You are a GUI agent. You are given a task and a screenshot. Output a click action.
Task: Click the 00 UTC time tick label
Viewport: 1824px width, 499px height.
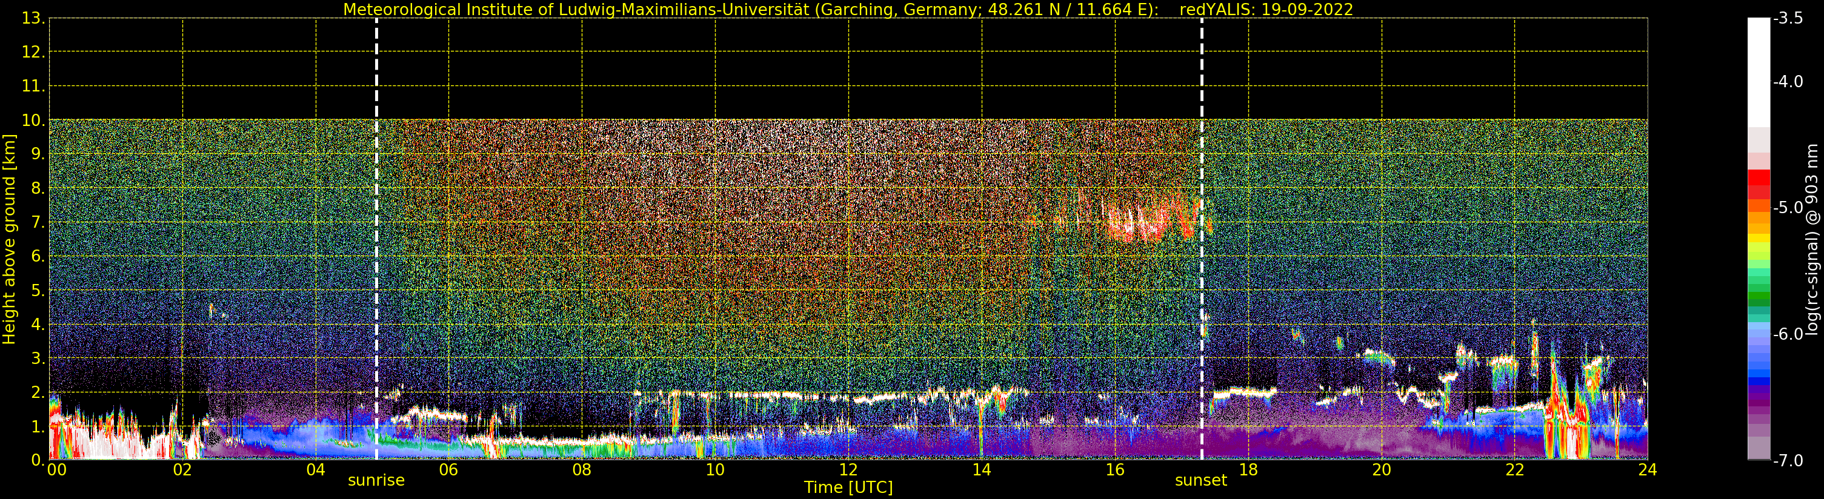click(56, 470)
